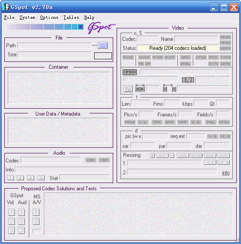Click the video Codec field

148,39
